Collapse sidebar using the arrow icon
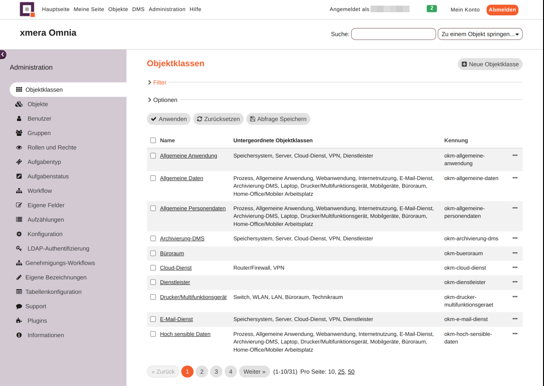544x386 pixels. [3, 55]
